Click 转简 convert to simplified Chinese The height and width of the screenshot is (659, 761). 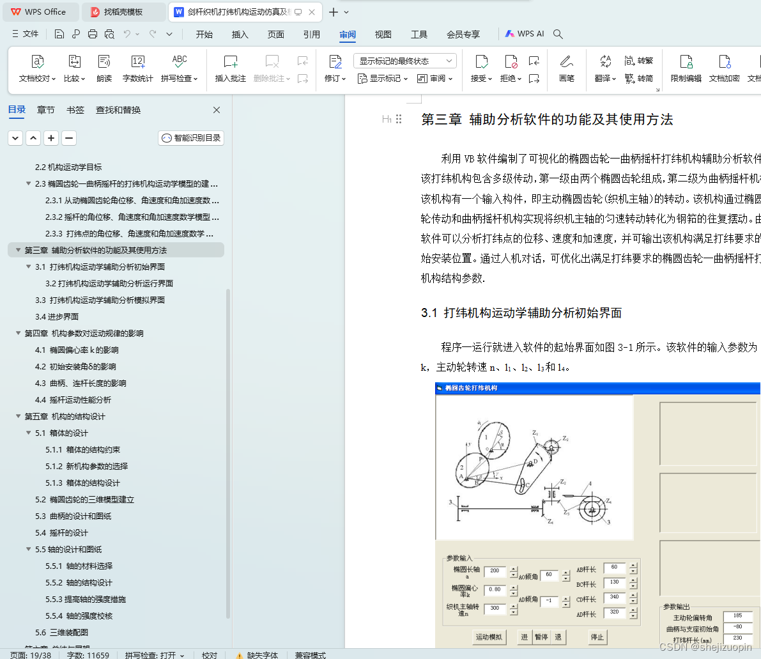click(639, 78)
